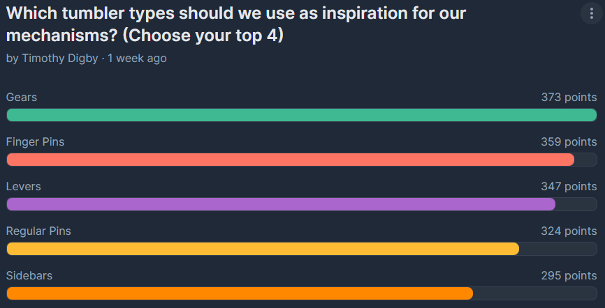
Task: Click the 347 points score
Action: [x=569, y=186]
